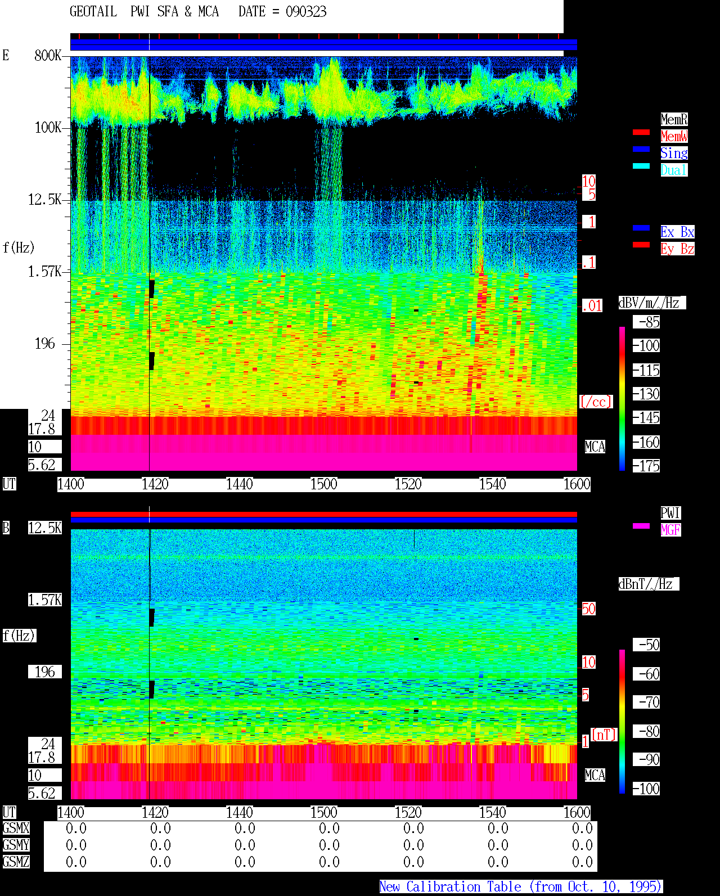This screenshot has width=720, height=896.
Task: Click the -160 color scale value
Action: pyautogui.click(x=647, y=442)
